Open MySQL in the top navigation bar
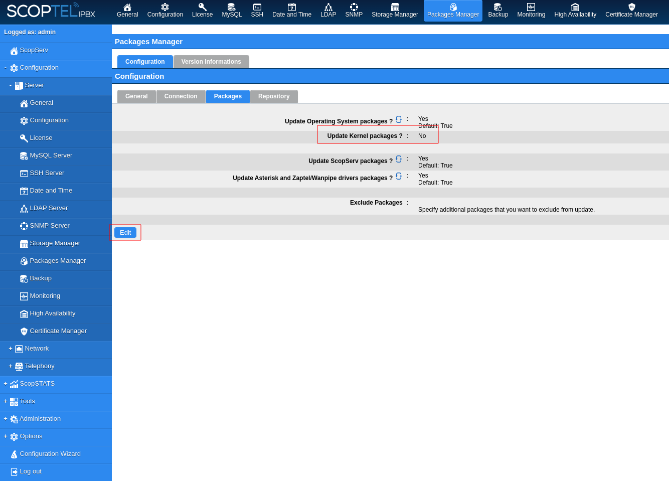 click(232, 11)
